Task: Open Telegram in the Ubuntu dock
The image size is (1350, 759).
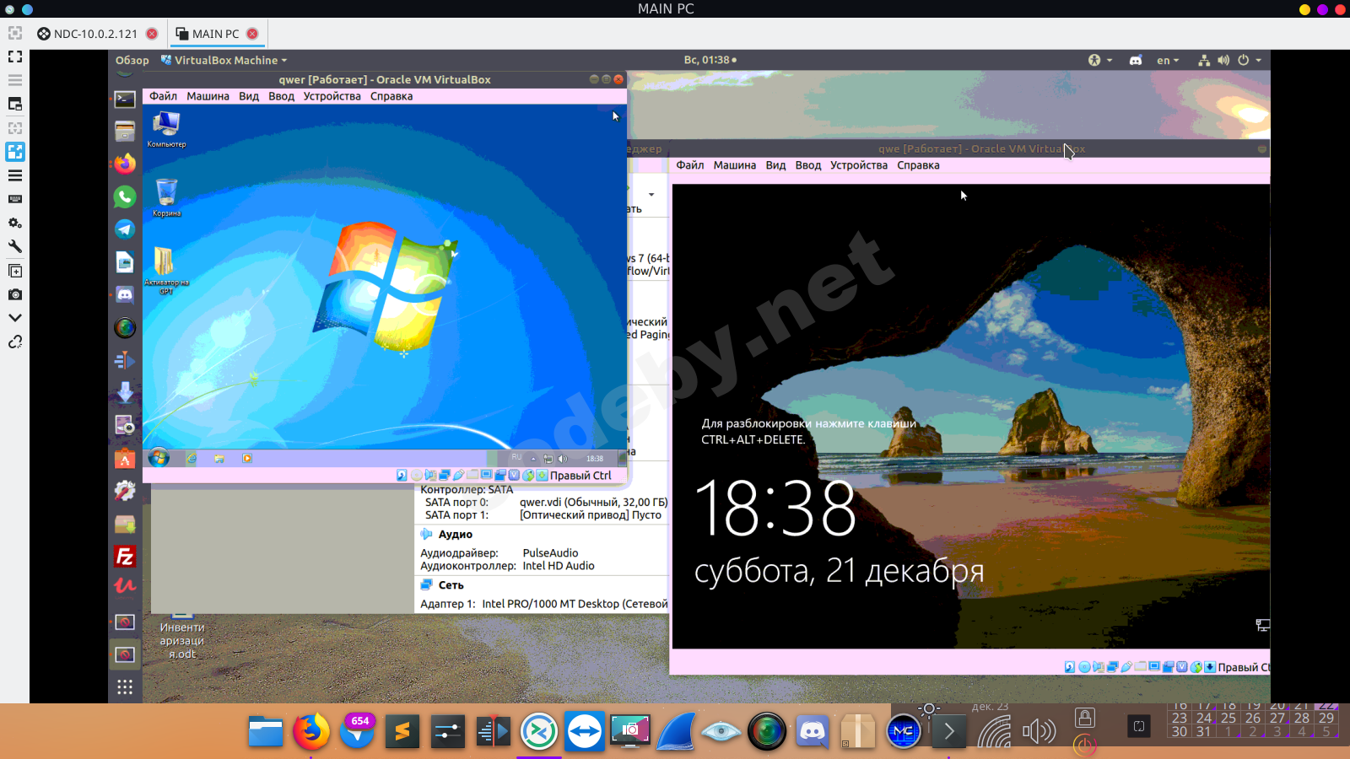Action: [x=125, y=229]
